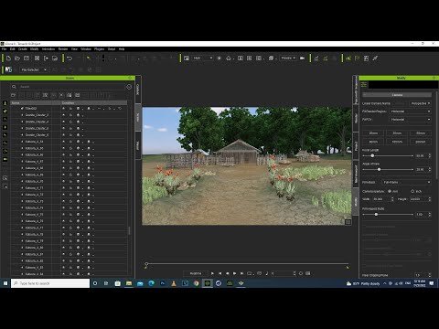Click the search options circle icon in the Scene panel

(x=129, y=87)
